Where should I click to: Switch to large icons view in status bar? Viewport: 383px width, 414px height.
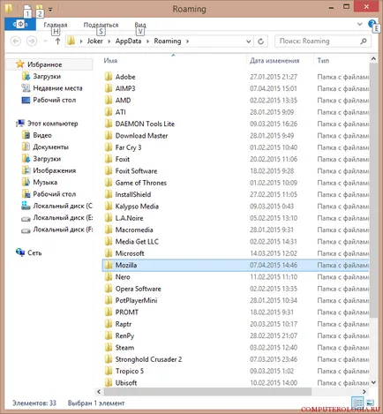[370, 403]
